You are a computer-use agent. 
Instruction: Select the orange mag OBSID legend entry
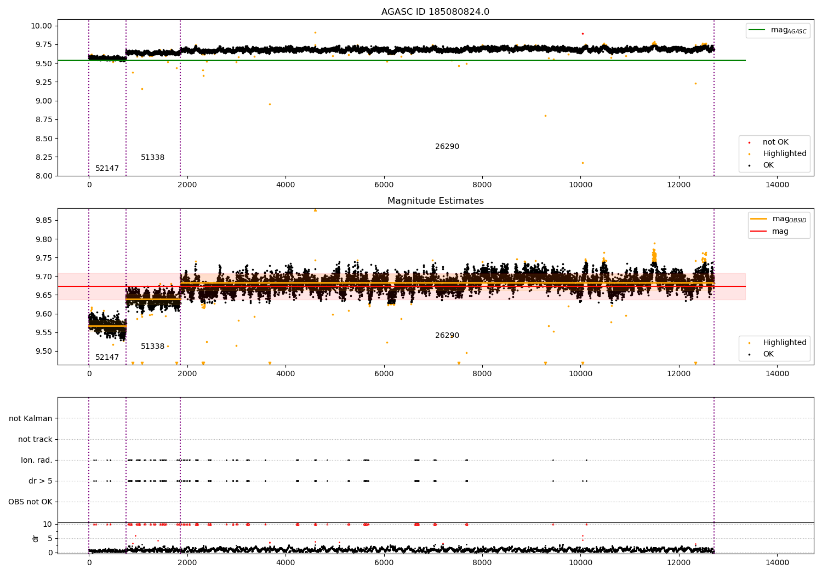[778, 219]
